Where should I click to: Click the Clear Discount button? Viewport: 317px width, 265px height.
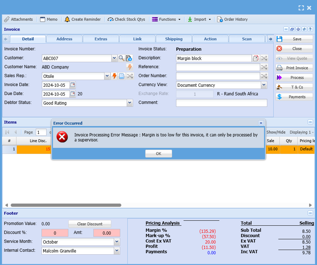pyautogui.click(x=90, y=224)
